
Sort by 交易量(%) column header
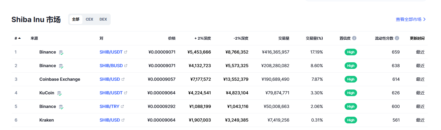314,38
